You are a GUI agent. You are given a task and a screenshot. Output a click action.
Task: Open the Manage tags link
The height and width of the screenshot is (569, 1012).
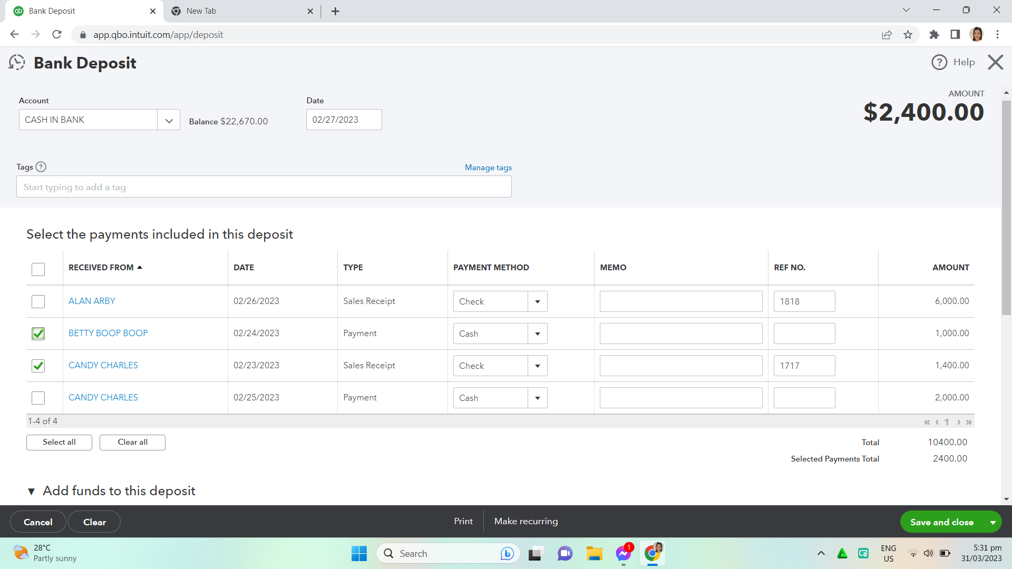tap(488, 168)
